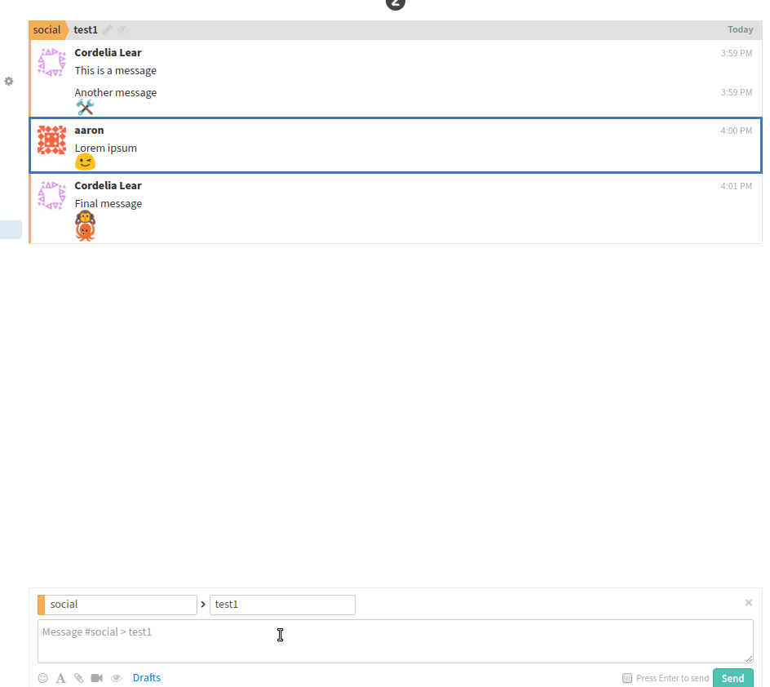Select the 'Lorem ipsum' message text
Image resolution: width=770 pixels, height=687 pixels.
[x=105, y=148]
